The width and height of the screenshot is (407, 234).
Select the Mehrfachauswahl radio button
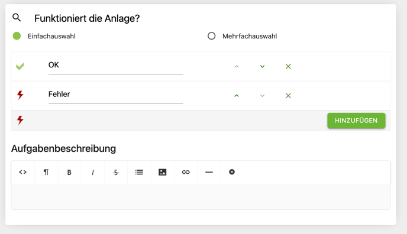pos(212,36)
